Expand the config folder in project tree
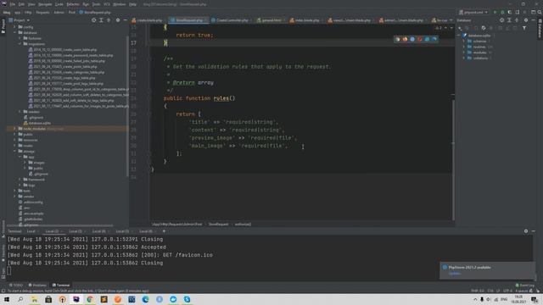The height and width of the screenshot is (305, 543). [15, 27]
